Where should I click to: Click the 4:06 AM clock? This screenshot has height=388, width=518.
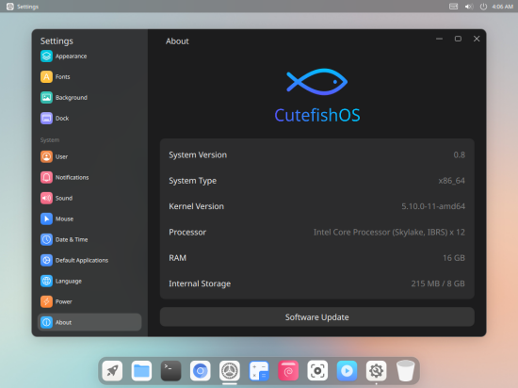pos(503,7)
